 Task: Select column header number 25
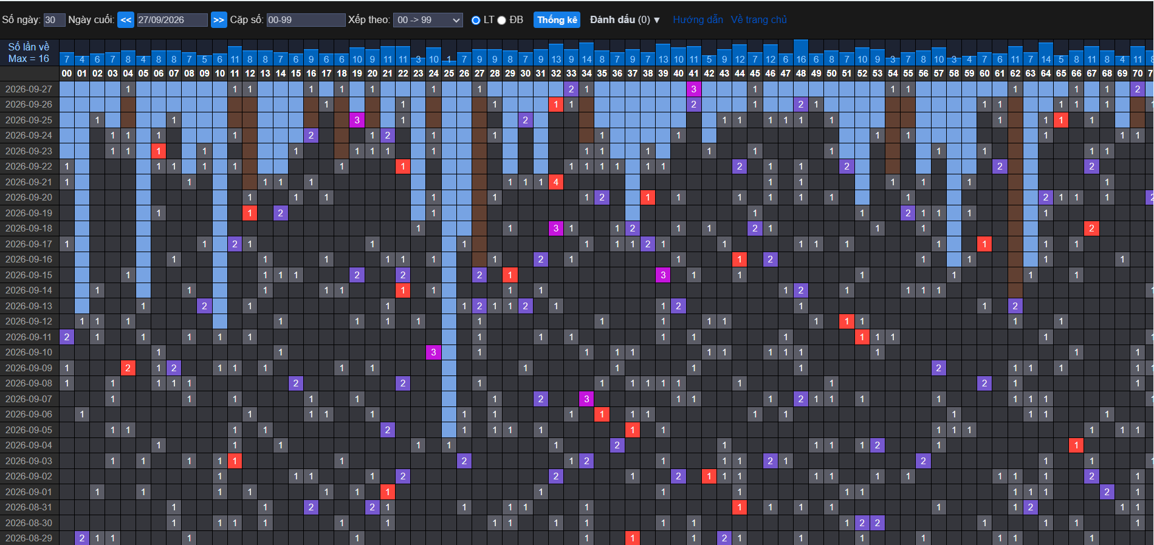pos(449,74)
